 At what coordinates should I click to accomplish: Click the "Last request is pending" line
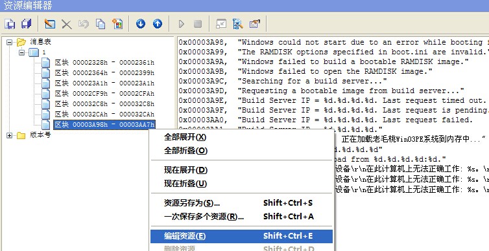[334, 110]
